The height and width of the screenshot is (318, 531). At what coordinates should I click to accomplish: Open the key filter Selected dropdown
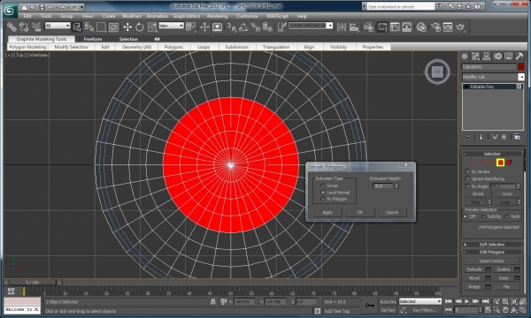420,301
